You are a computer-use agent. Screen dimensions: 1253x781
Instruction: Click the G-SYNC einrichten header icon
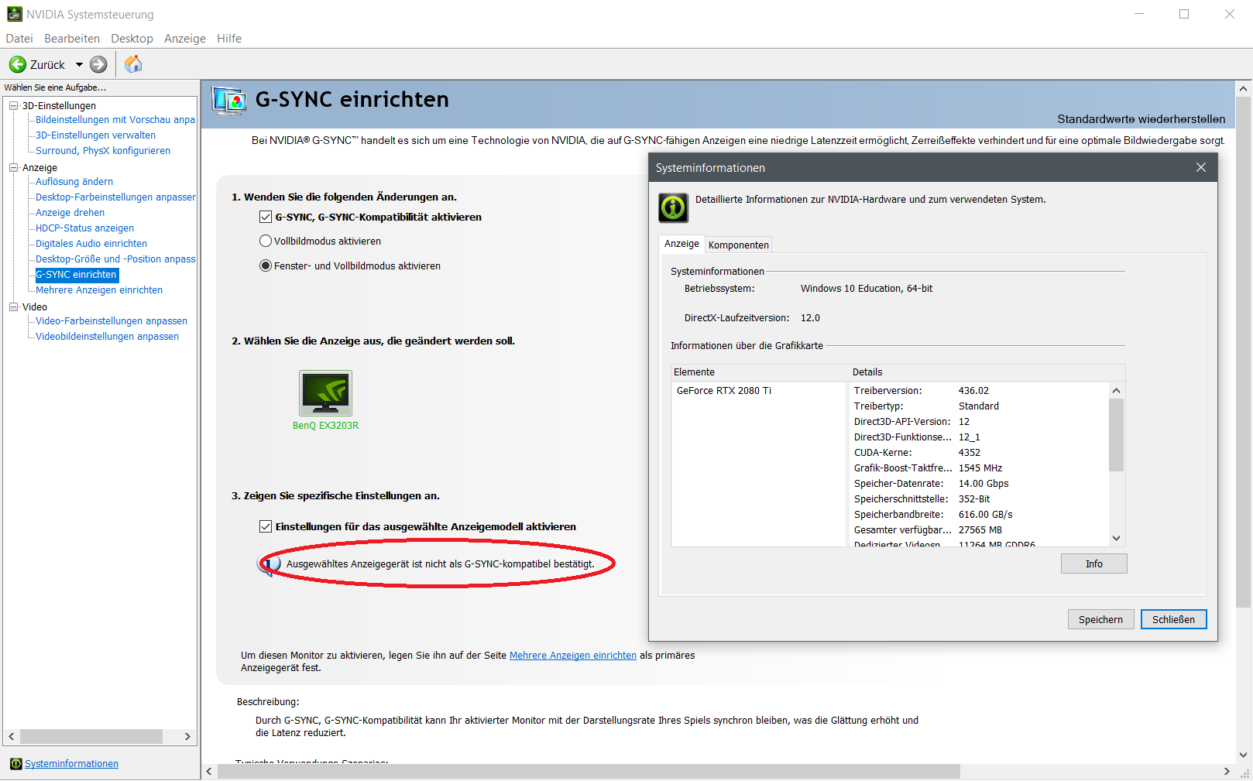pos(229,101)
